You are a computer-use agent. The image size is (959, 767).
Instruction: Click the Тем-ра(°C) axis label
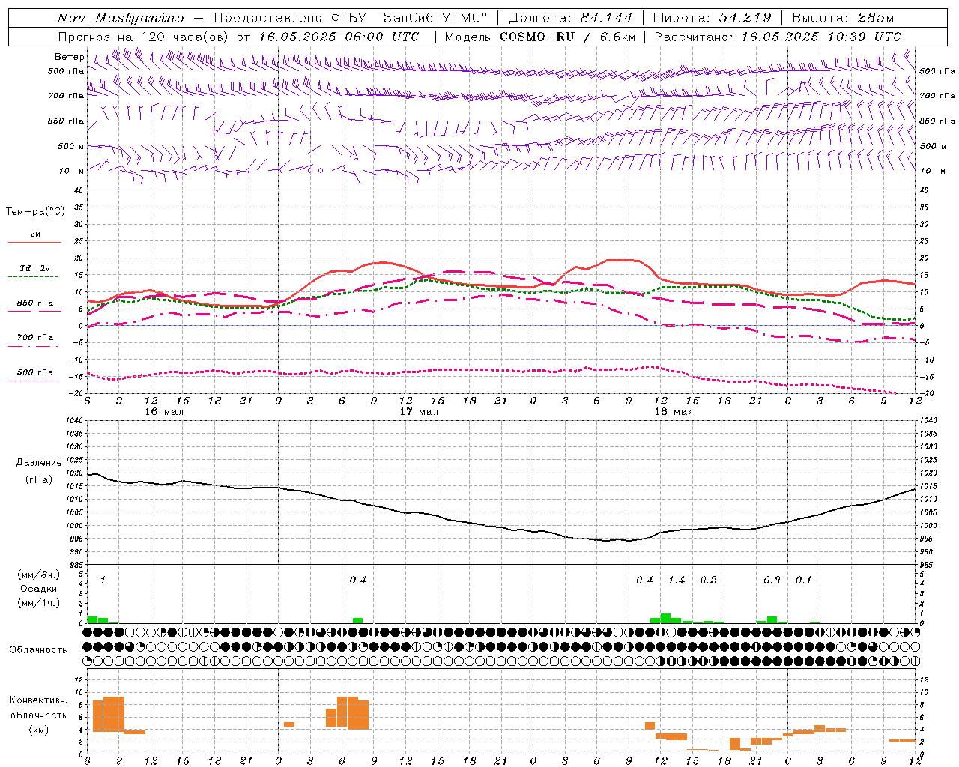[x=35, y=212]
